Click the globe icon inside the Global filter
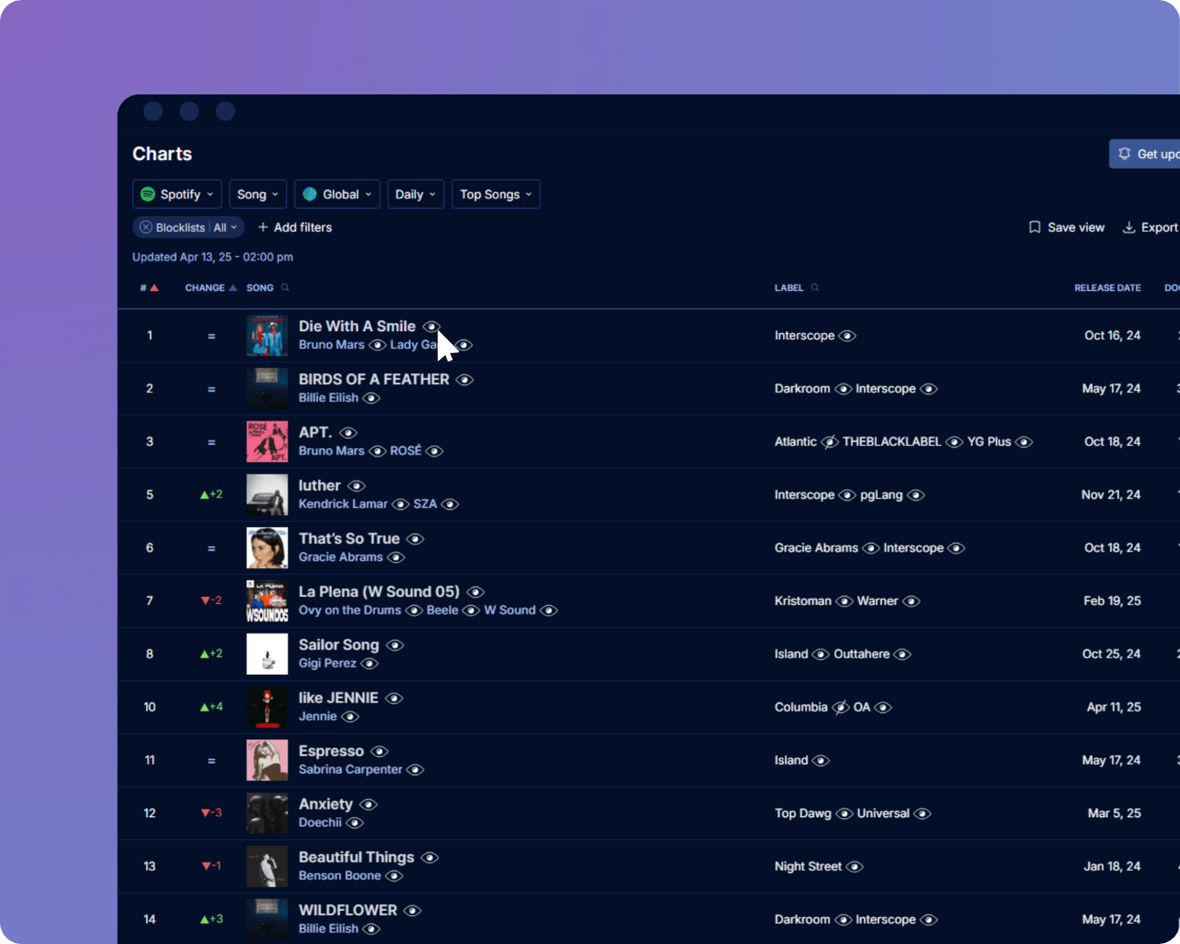 click(x=308, y=194)
